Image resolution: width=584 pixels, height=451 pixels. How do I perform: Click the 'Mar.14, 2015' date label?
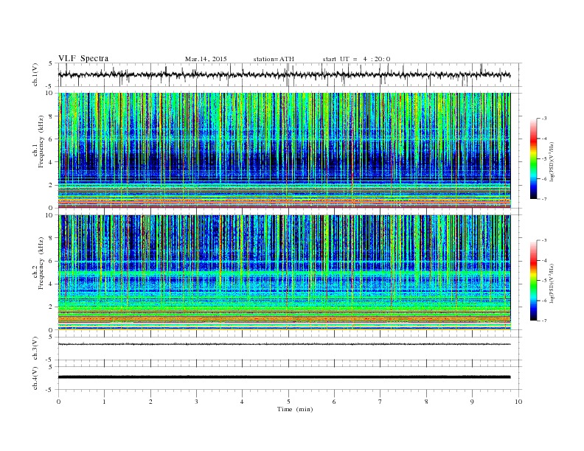(x=206, y=59)
